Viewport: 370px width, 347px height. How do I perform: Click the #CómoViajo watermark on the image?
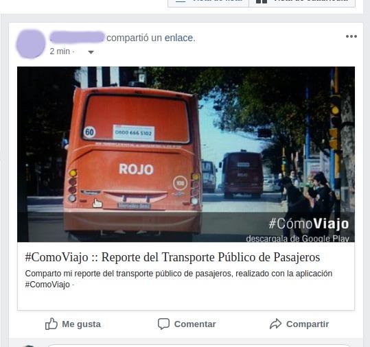pyautogui.click(x=309, y=224)
